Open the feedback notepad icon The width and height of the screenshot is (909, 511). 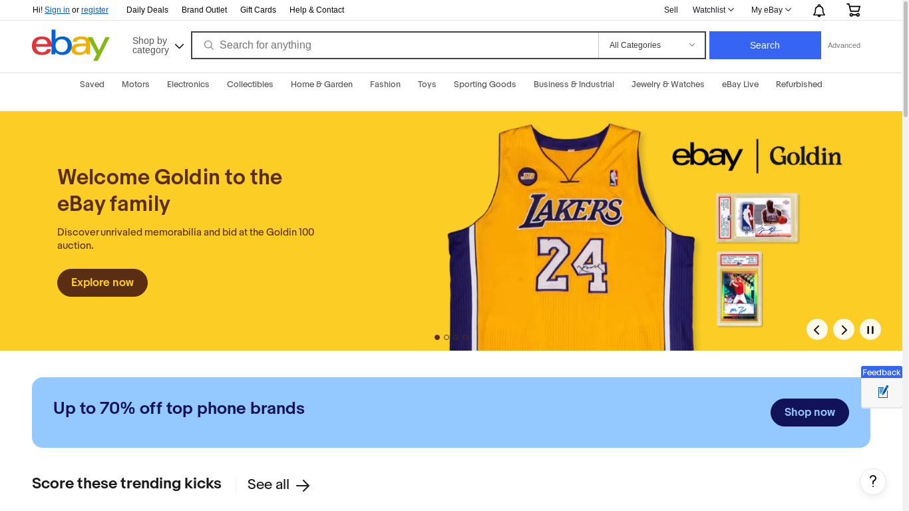pyautogui.click(x=882, y=392)
